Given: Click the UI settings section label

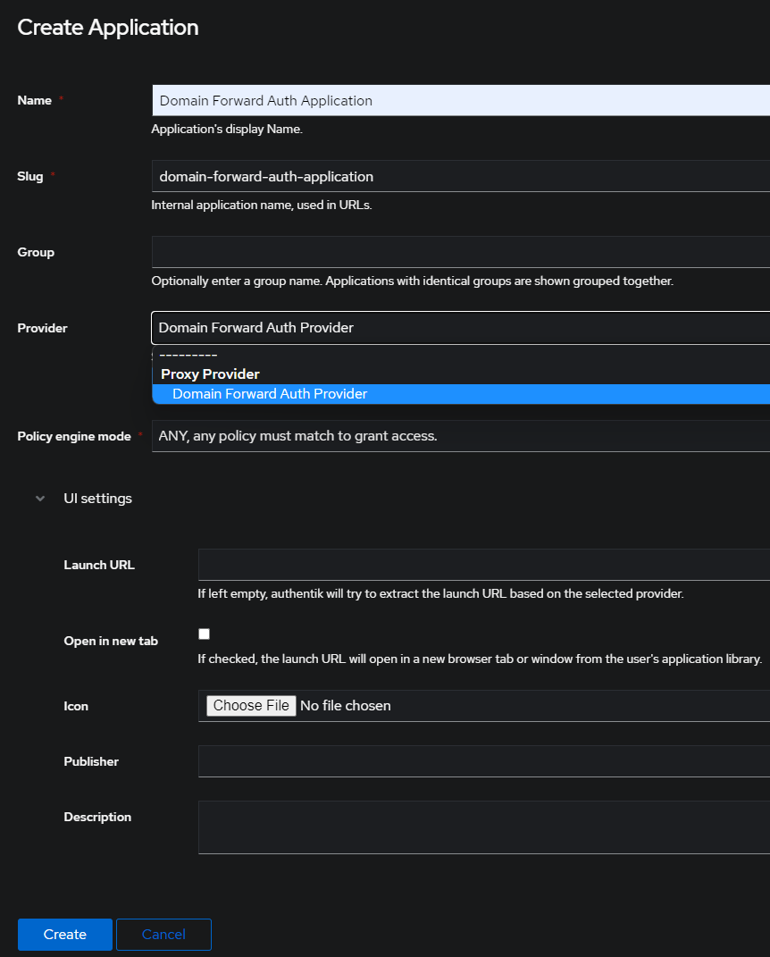Looking at the screenshot, I should tap(97, 499).
